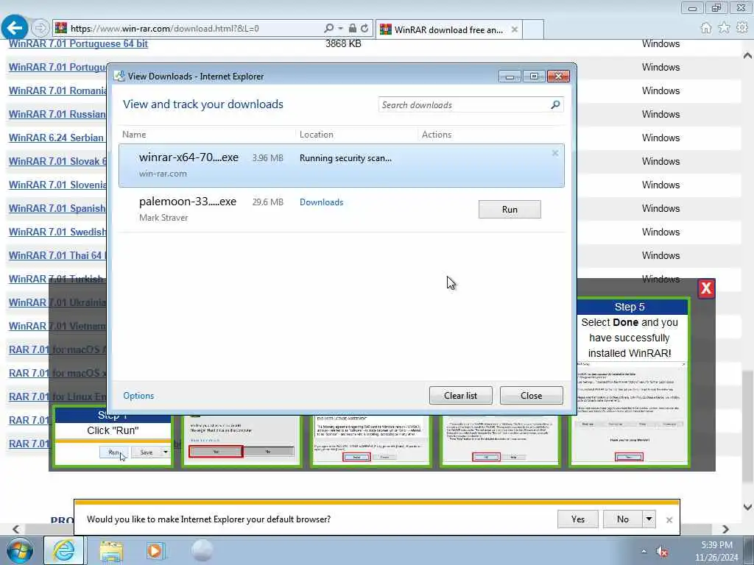The height and width of the screenshot is (565, 754).
Task: Open the Downloads folder location link
Action: coord(321,202)
